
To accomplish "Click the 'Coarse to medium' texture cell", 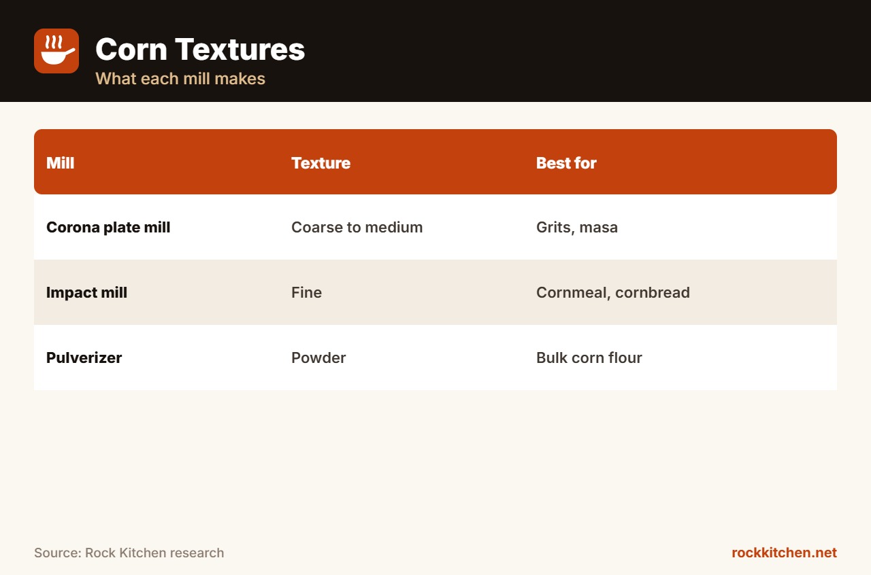I will click(357, 228).
